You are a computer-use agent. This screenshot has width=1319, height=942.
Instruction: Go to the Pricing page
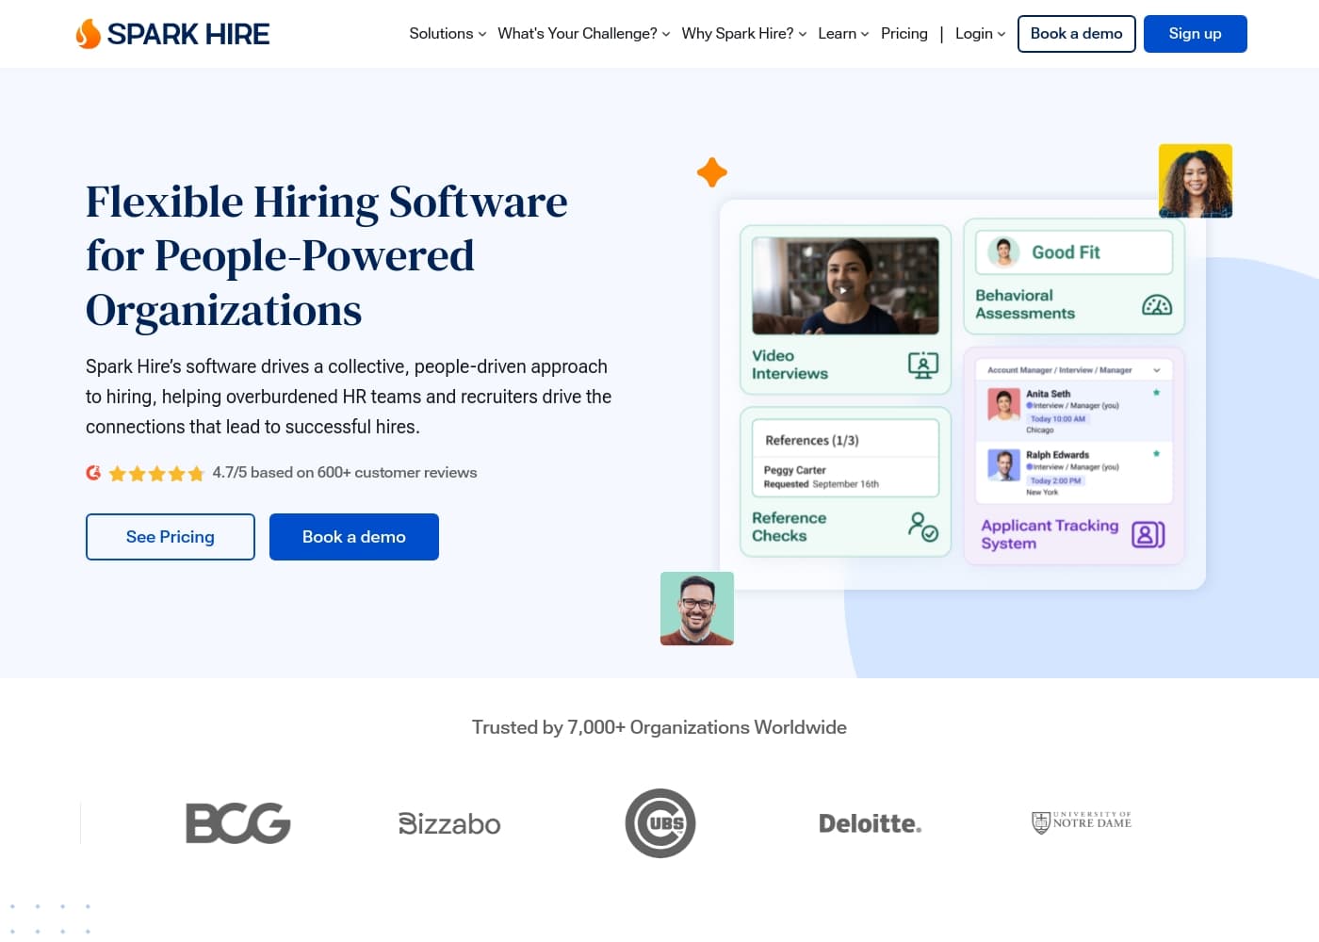click(x=904, y=34)
